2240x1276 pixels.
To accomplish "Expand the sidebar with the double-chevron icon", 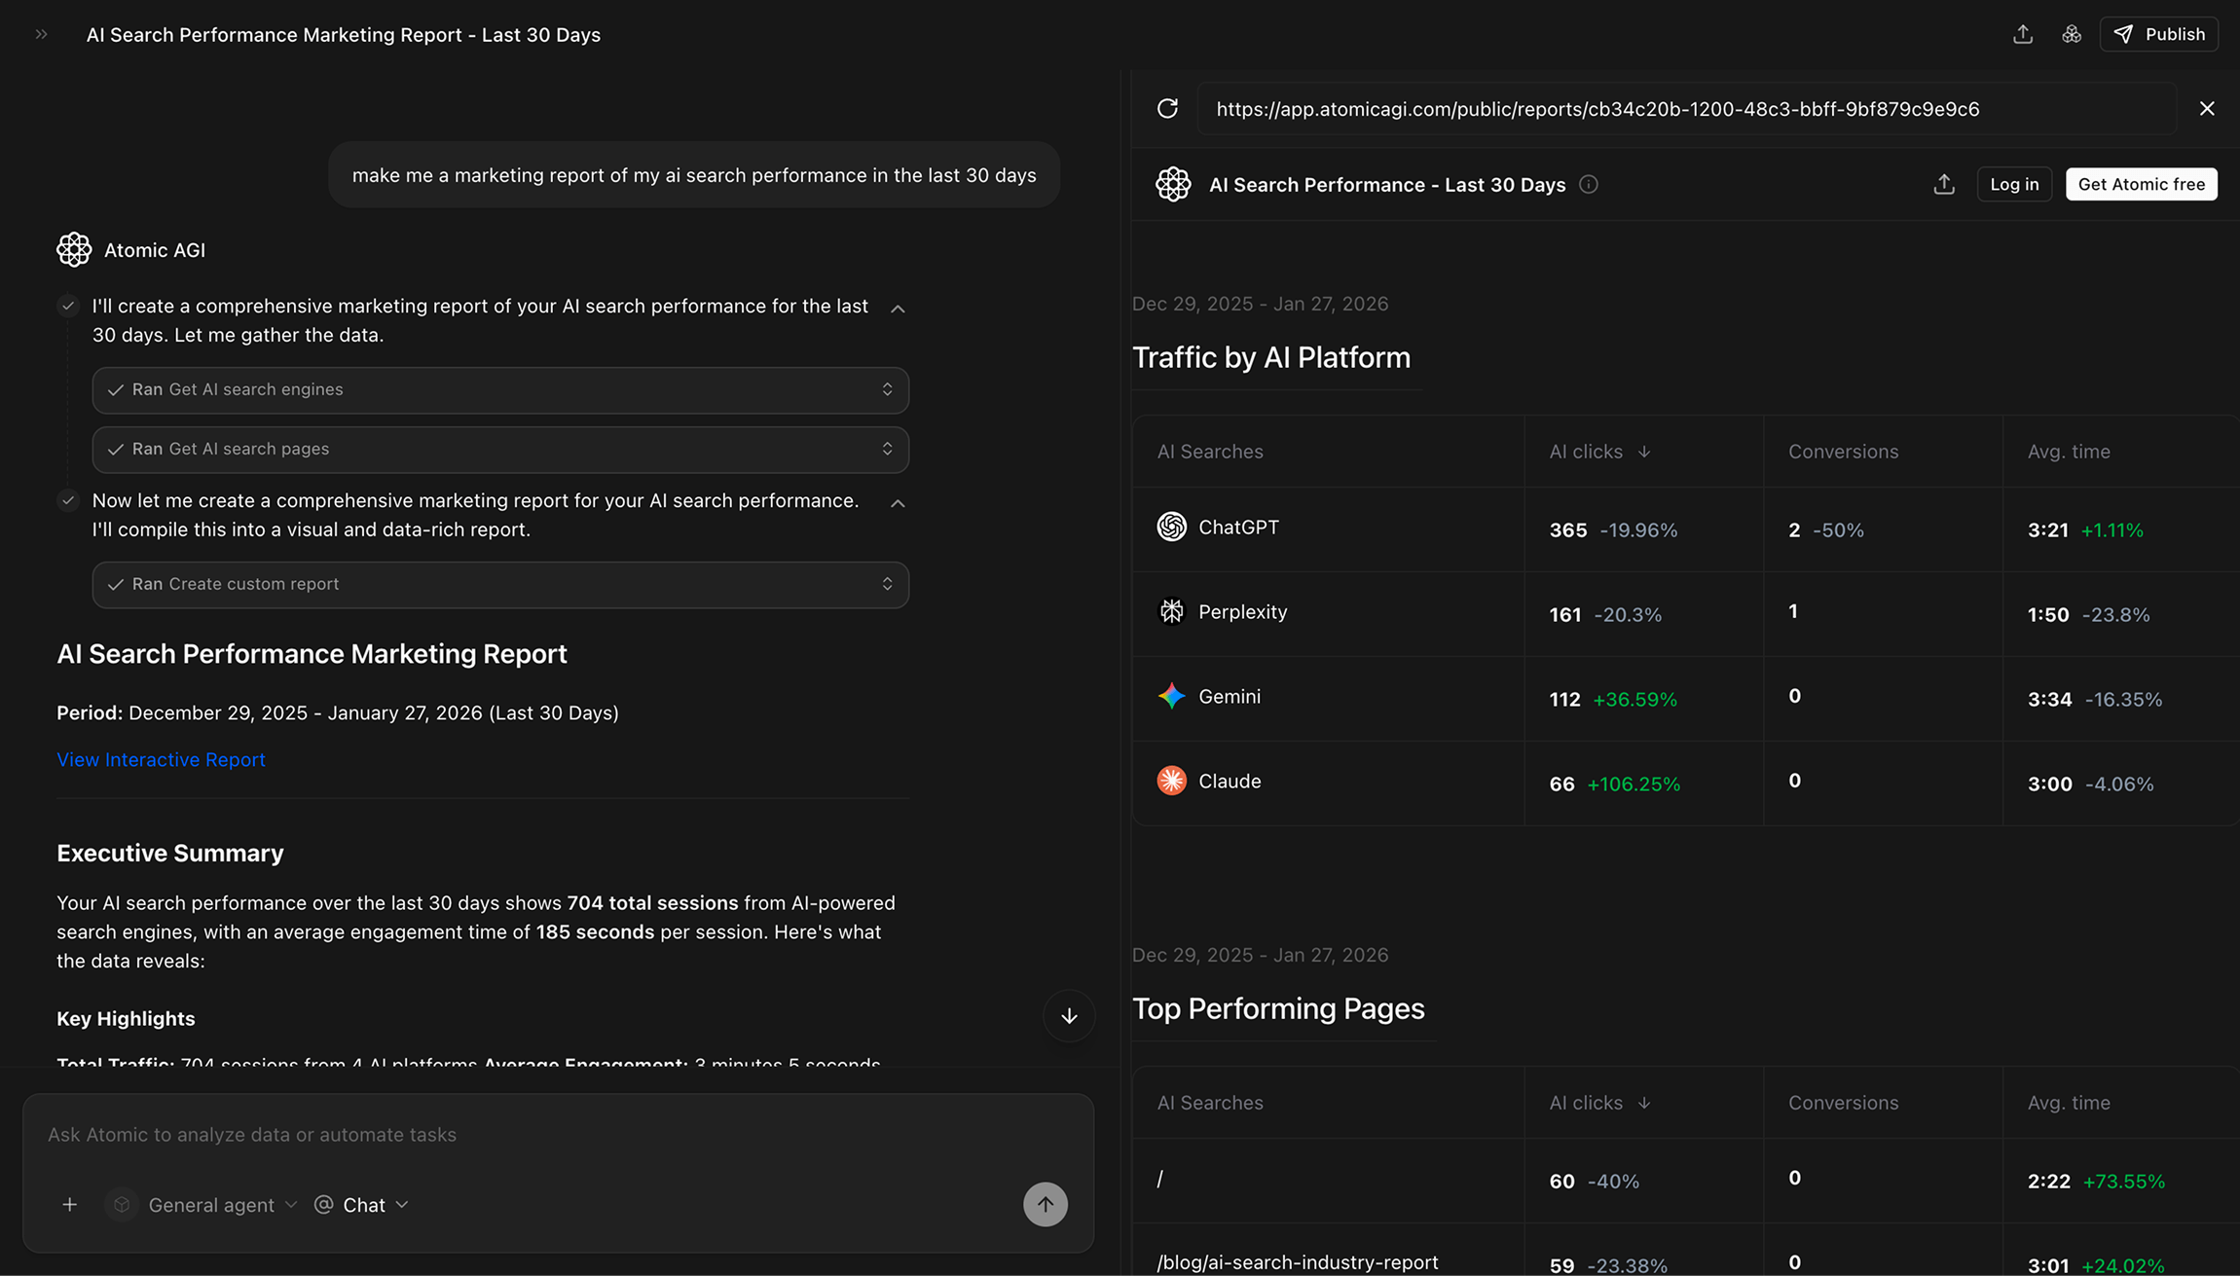I will click(41, 32).
